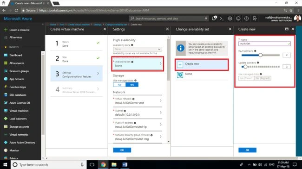
Task: Open Azure Cosmos DB sidebar item
Action: [x=20, y=103]
